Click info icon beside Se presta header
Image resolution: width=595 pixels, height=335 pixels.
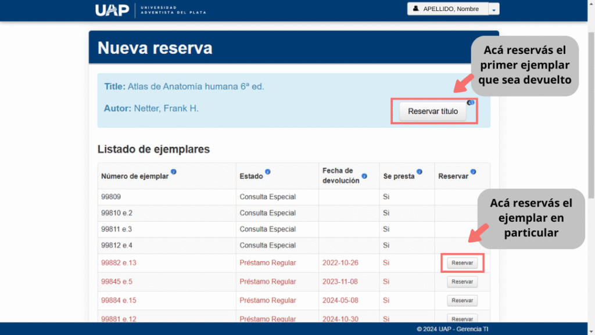(420, 172)
